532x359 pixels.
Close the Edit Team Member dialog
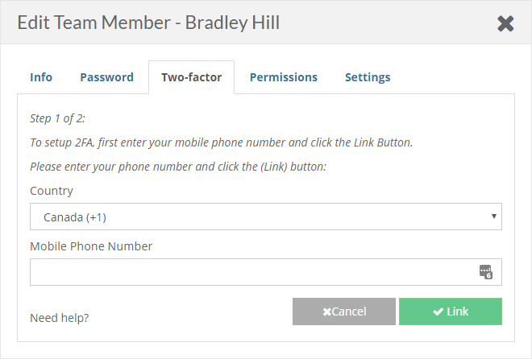(505, 23)
